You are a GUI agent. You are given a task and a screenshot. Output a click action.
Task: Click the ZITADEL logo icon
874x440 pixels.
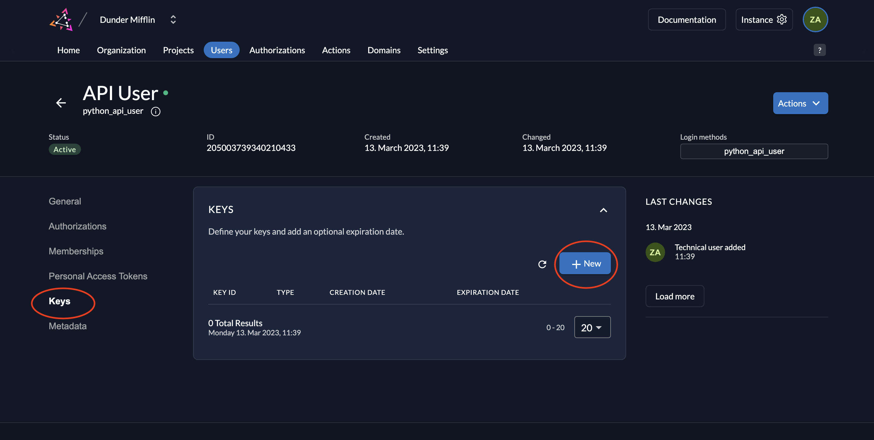(62, 20)
